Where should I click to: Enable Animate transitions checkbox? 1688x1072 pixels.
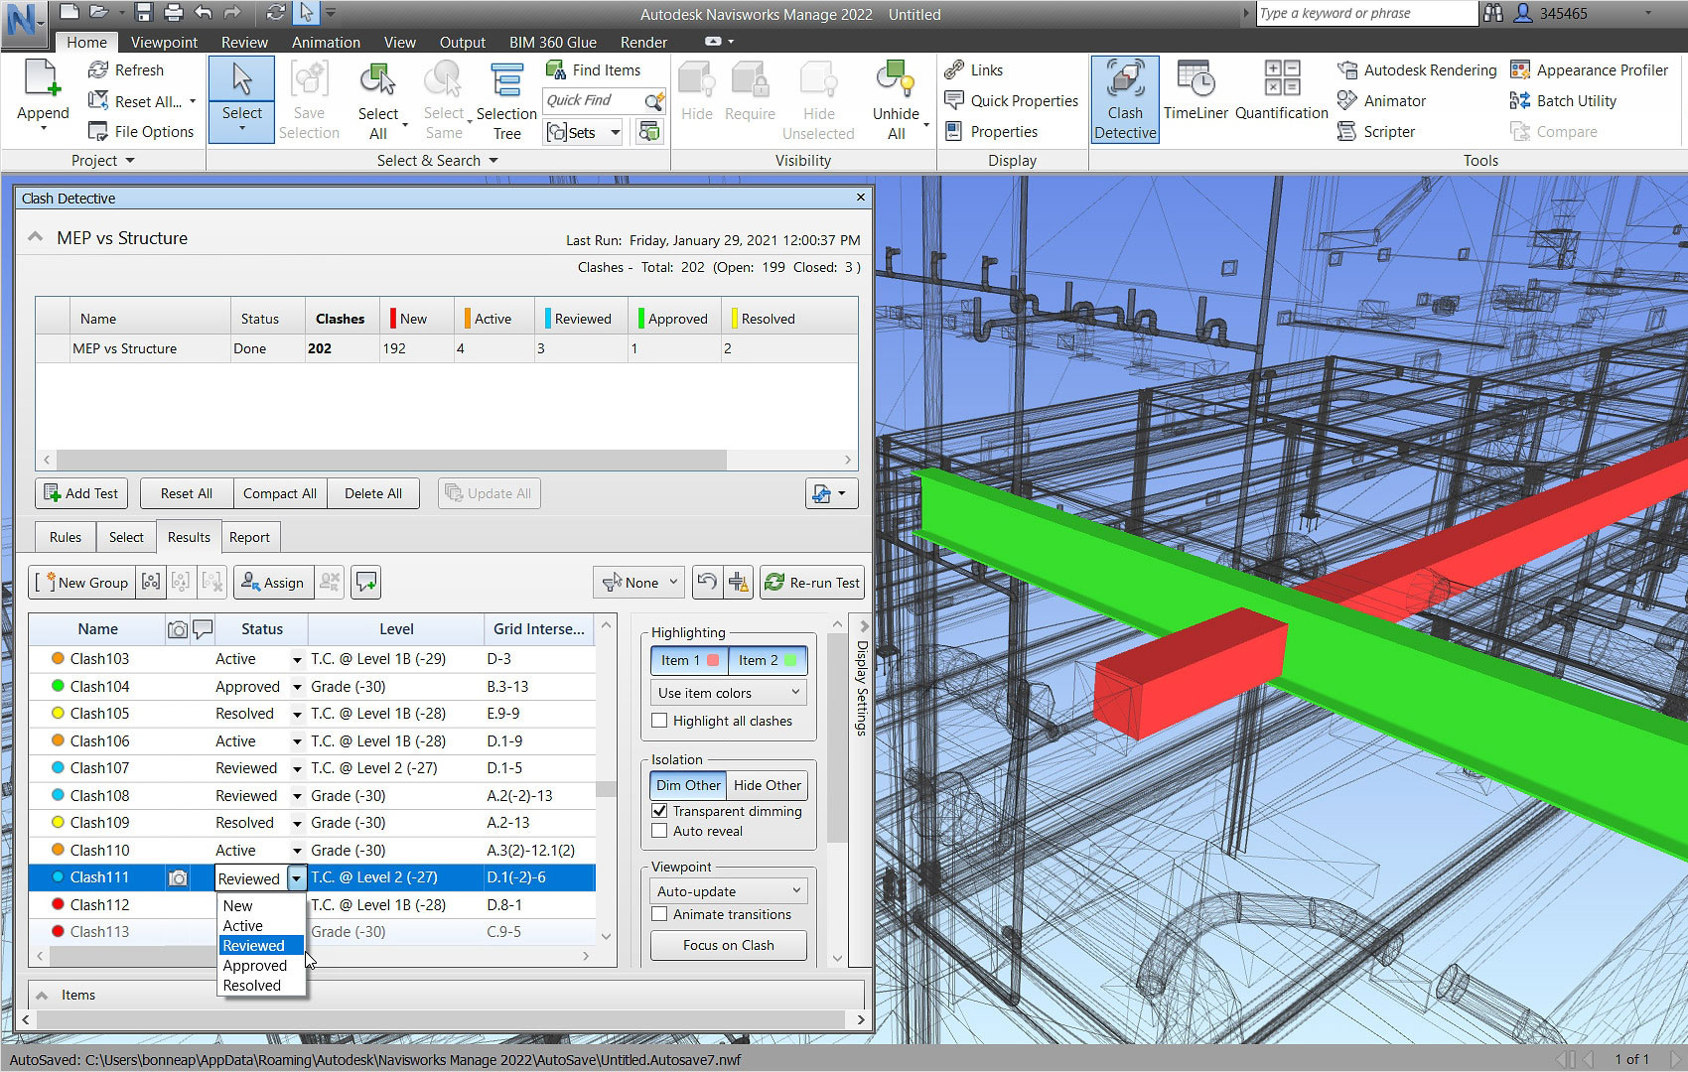pyautogui.click(x=659, y=914)
